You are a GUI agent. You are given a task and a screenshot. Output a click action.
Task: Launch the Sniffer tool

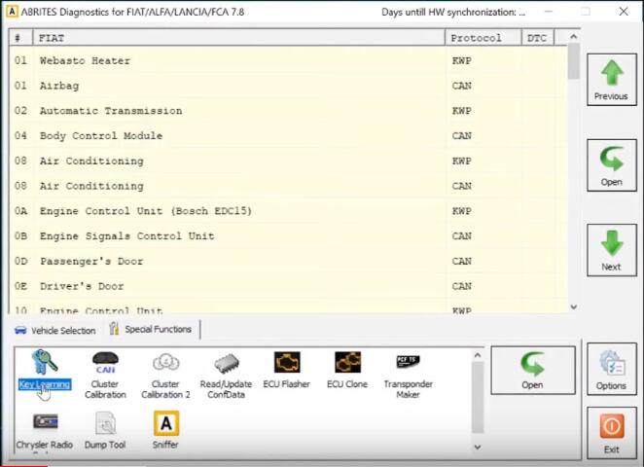pos(165,430)
